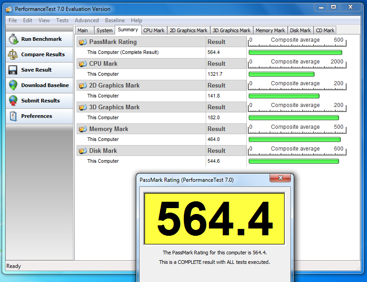This screenshot has height=282, width=367.
Task: Click the Memory Mark header icon
Action: click(x=83, y=129)
